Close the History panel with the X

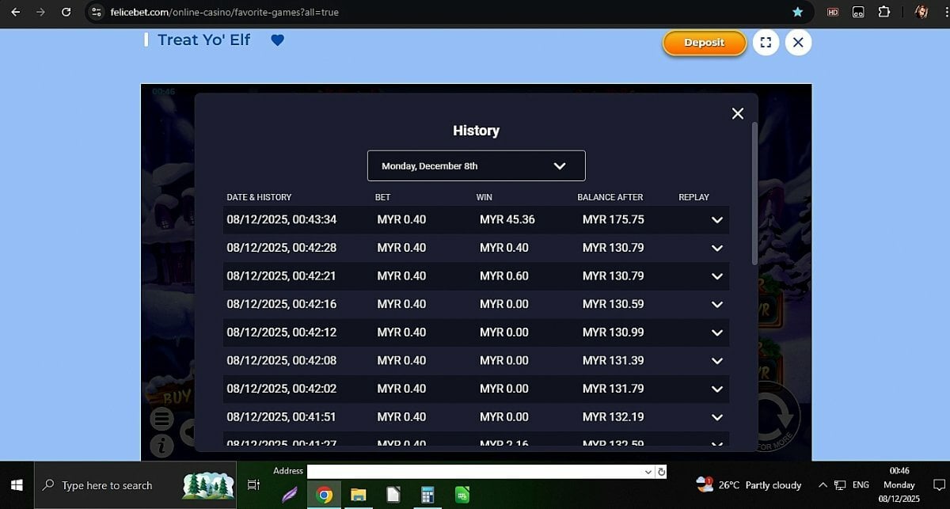coord(738,113)
